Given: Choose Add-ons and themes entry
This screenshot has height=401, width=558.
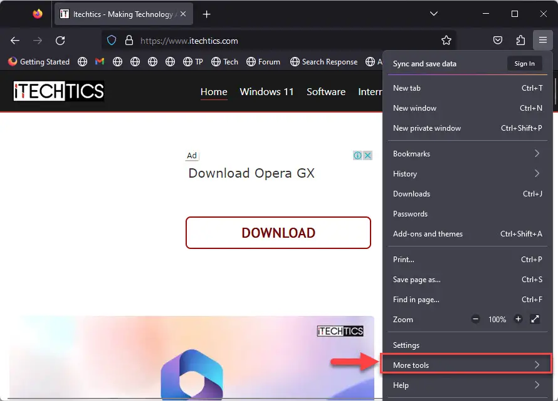Looking at the screenshot, I should click(x=468, y=234).
